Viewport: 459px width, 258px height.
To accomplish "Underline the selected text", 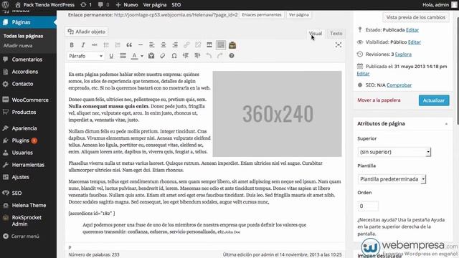I will point(111,56).
